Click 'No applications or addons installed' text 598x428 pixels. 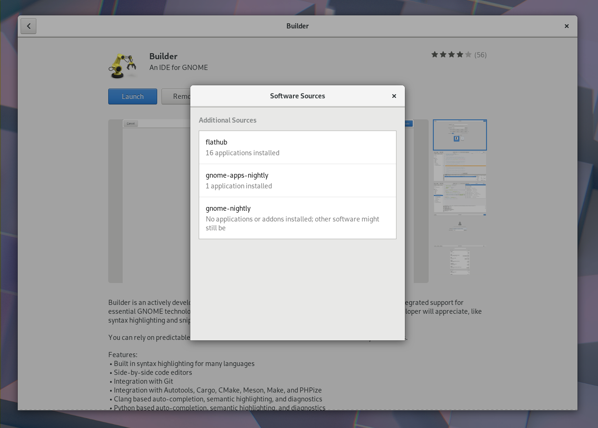[259, 219]
